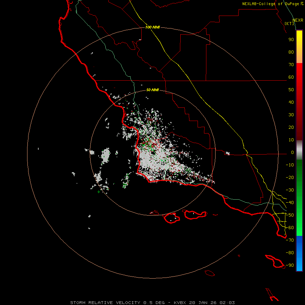Click the positive 60 scale value
Viewport: 305px width, 305px height.
pyautogui.click(x=291, y=77)
